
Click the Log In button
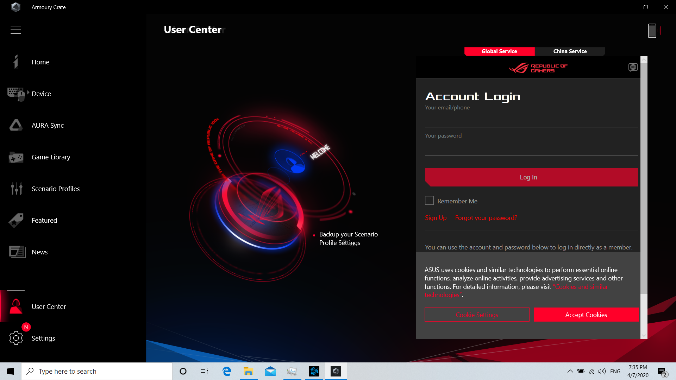point(531,177)
